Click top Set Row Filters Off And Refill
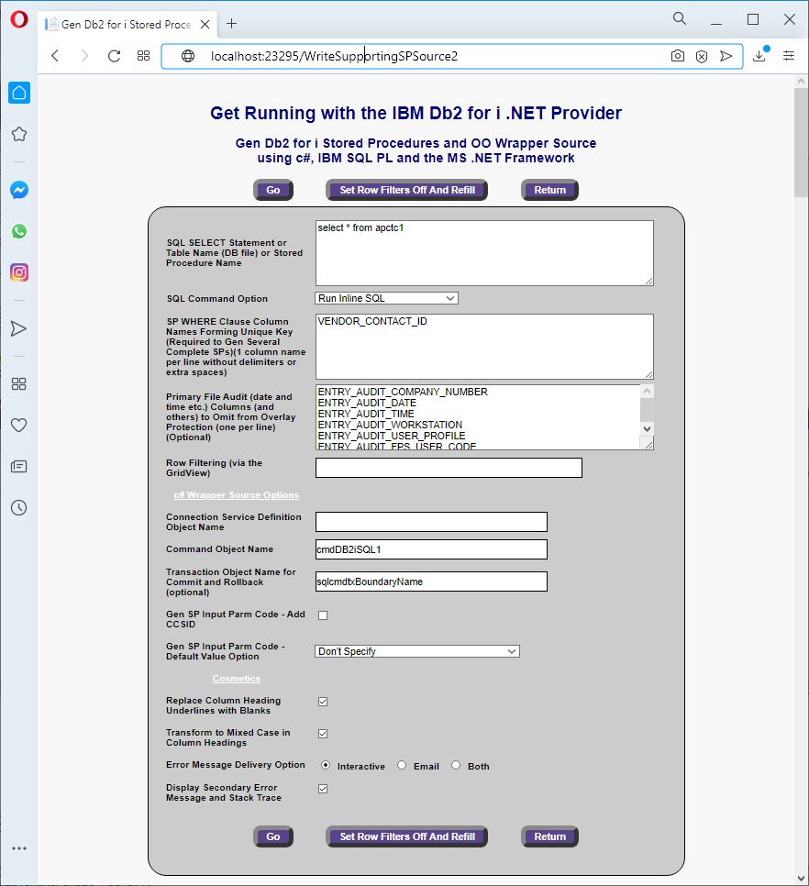 click(406, 190)
